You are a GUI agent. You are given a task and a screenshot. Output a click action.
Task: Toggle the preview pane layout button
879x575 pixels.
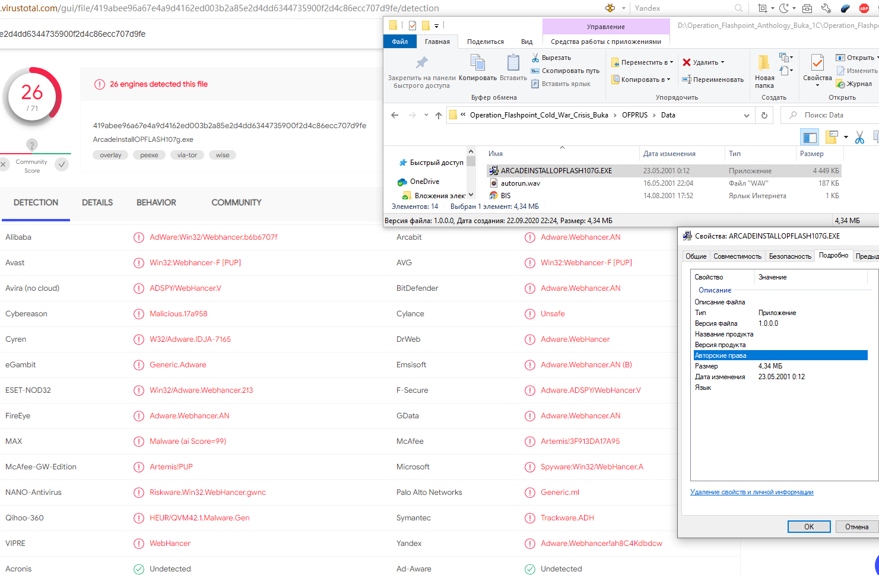coord(810,138)
